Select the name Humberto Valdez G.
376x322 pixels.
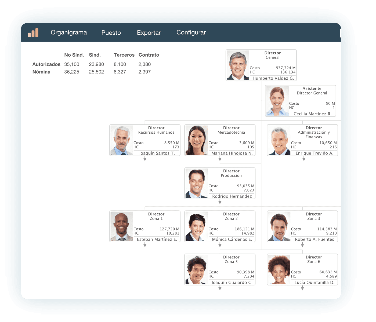(273, 78)
